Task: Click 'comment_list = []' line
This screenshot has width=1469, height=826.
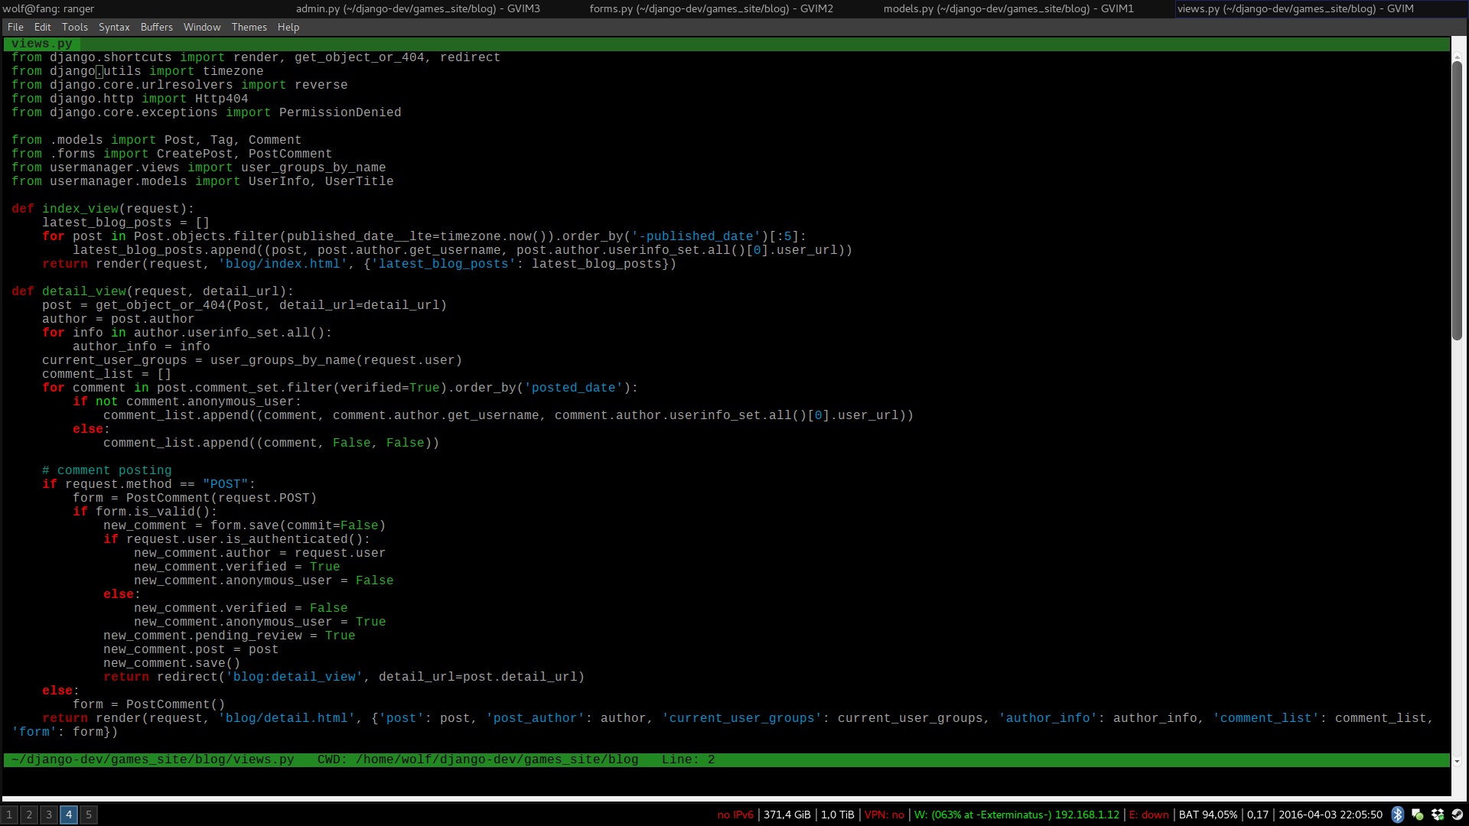Action: [106, 374]
